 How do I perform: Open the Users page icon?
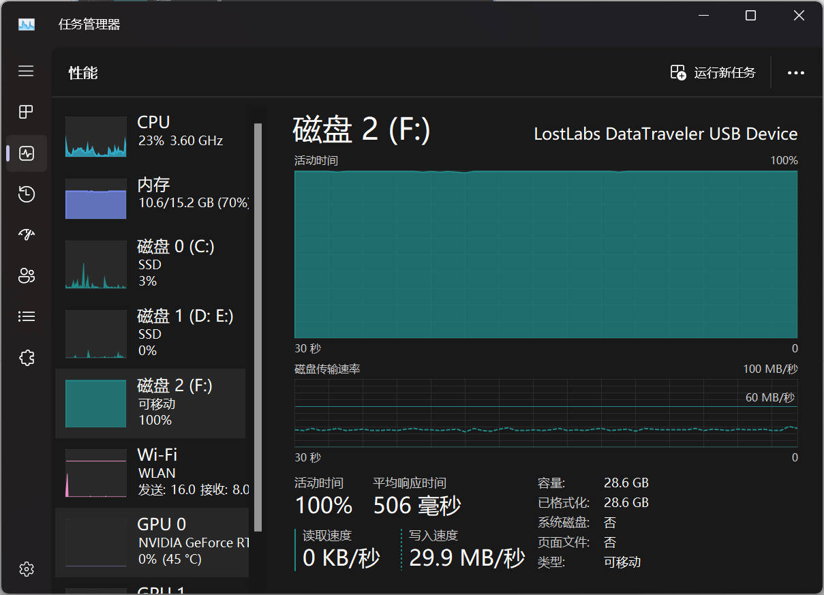[x=26, y=276]
